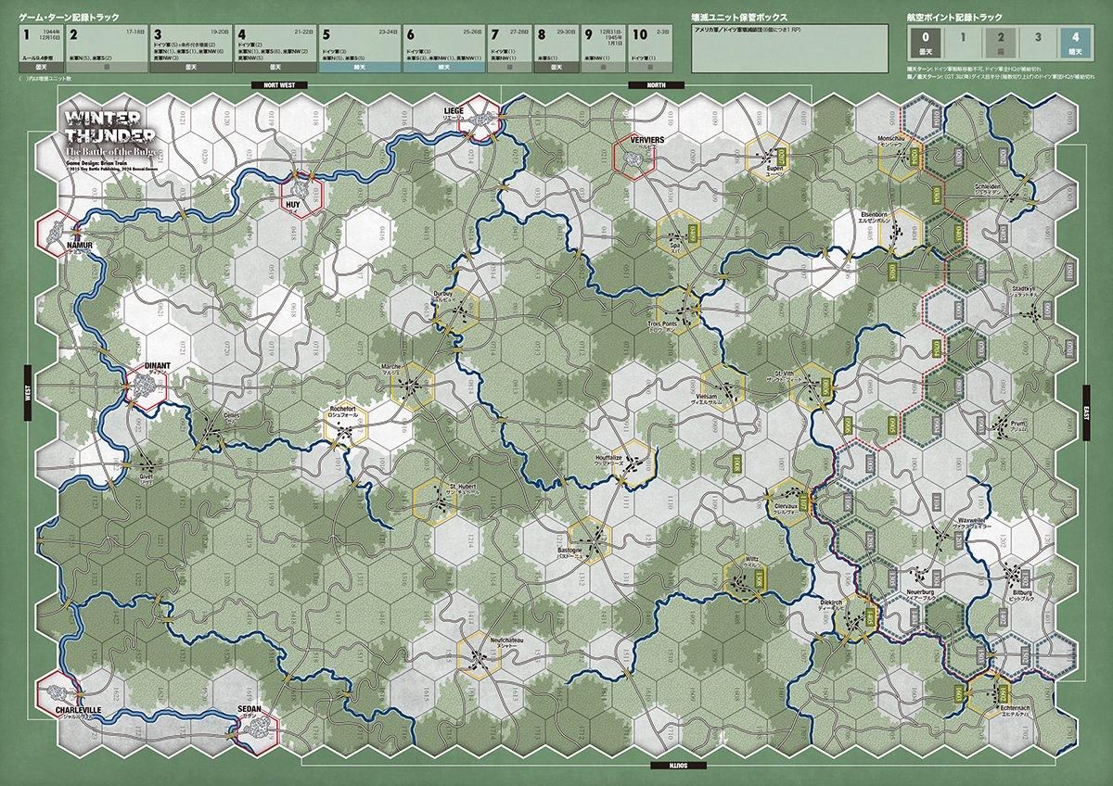The width and height of the screenshot is (1113, 786).
Task: Click the St. Vith town hex
Action: [x=813, y=385]
